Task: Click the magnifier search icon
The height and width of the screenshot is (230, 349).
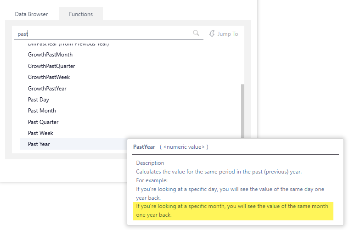Action: point(196,33)
